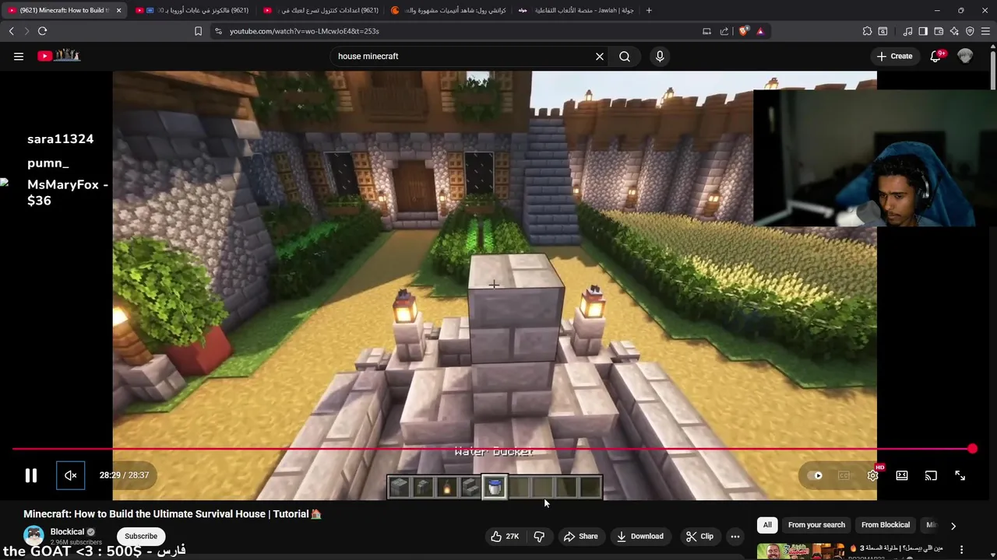Open a new browser tab
Viewport: 997px width, 560px height.
pos(649,10)
